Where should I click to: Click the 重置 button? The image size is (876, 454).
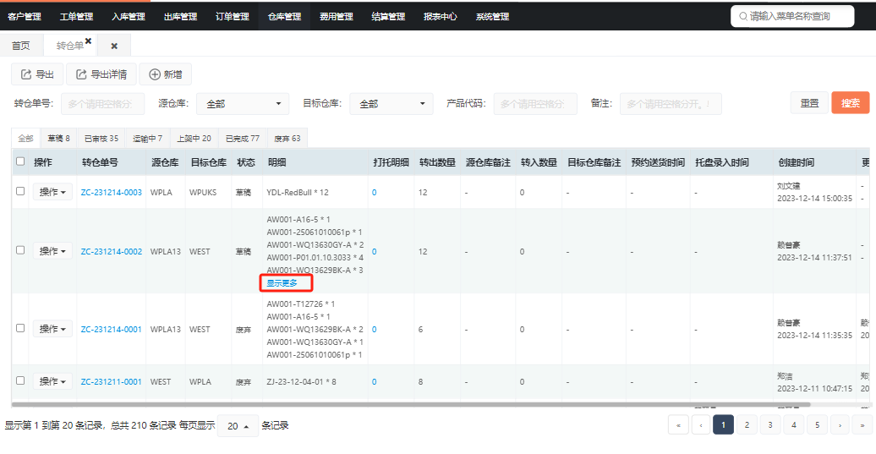[809, 103]
